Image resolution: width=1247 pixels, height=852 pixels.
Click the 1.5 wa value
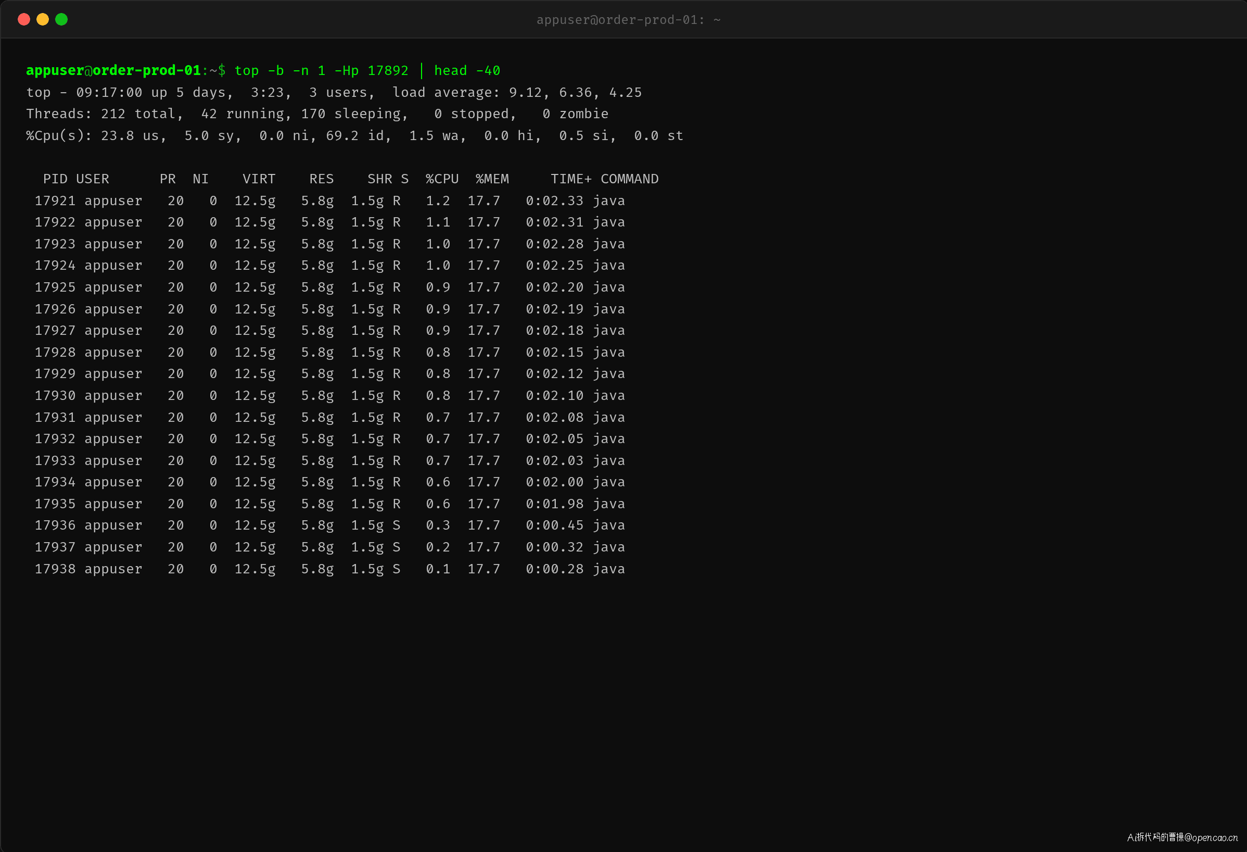click(434, 135)
